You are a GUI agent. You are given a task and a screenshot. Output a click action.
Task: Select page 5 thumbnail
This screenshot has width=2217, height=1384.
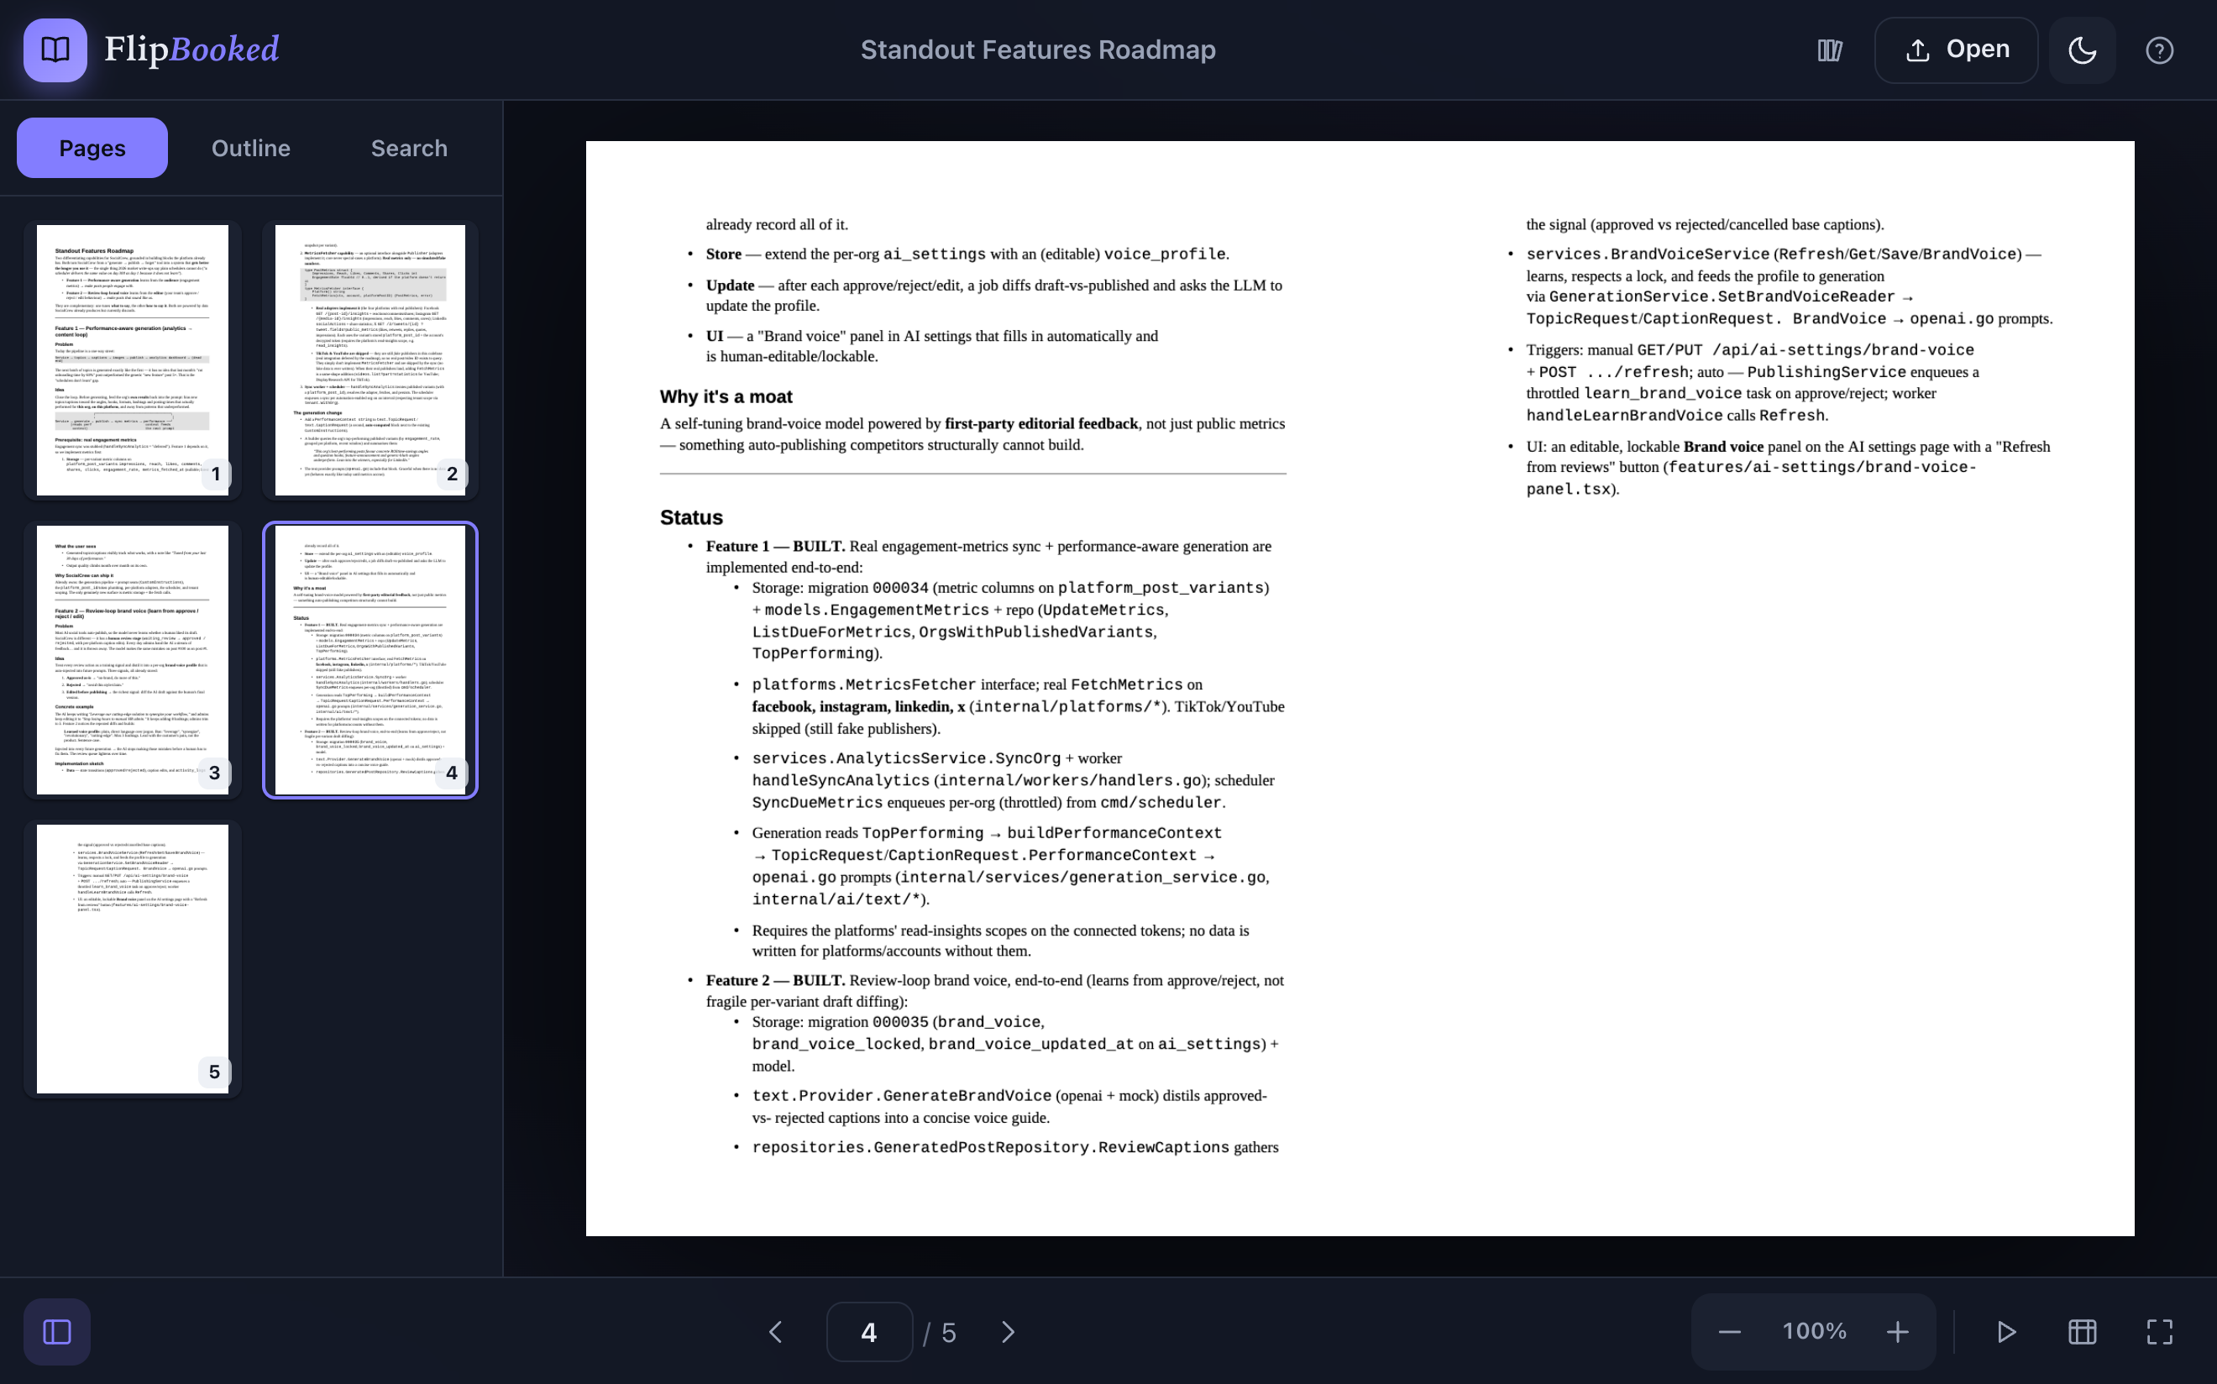[133, 958]
